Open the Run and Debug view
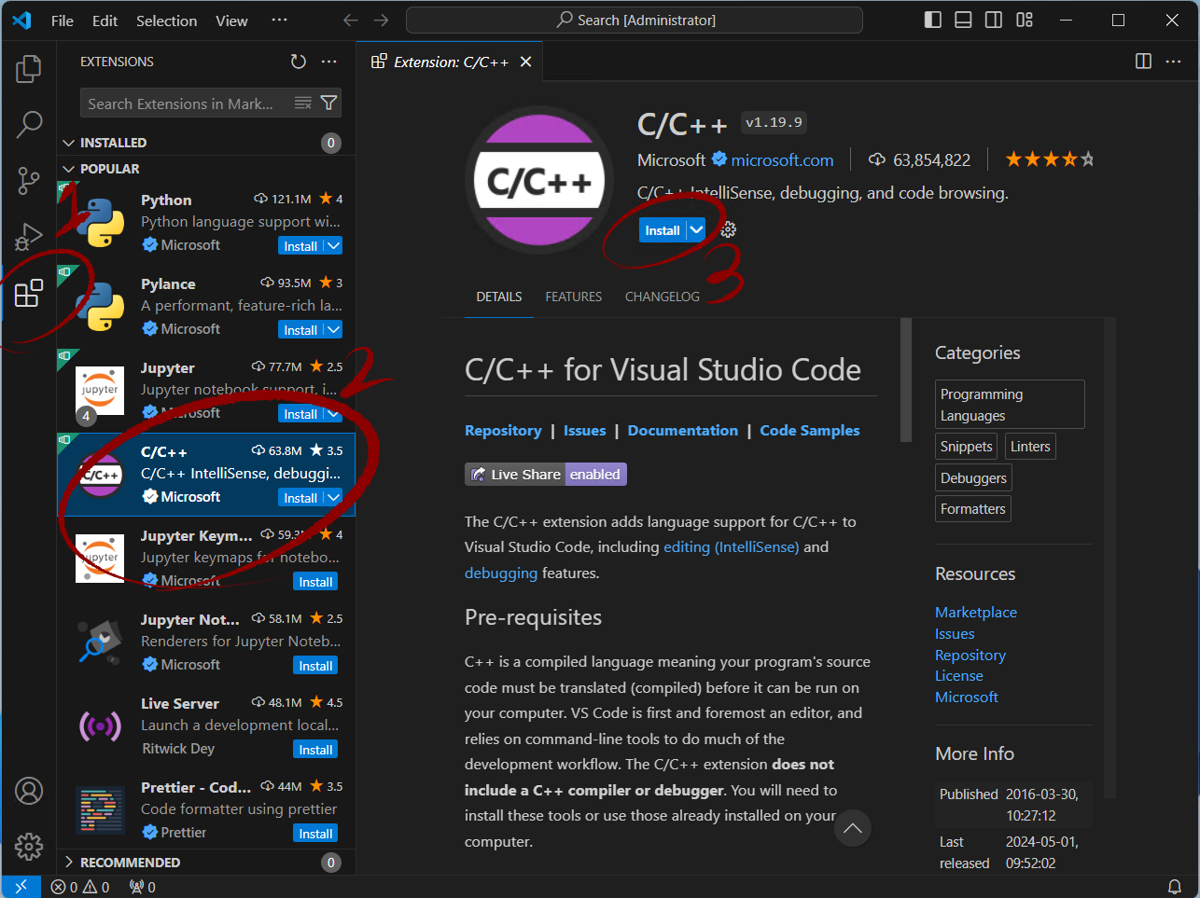 point(28,236)
